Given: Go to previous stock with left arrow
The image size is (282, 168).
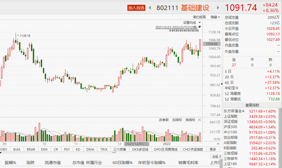Looking at the screenshot, I should [x=149, y=8].
